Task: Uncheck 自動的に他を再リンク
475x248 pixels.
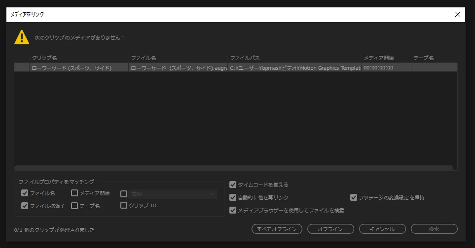Action: click(x=233, y=197)
